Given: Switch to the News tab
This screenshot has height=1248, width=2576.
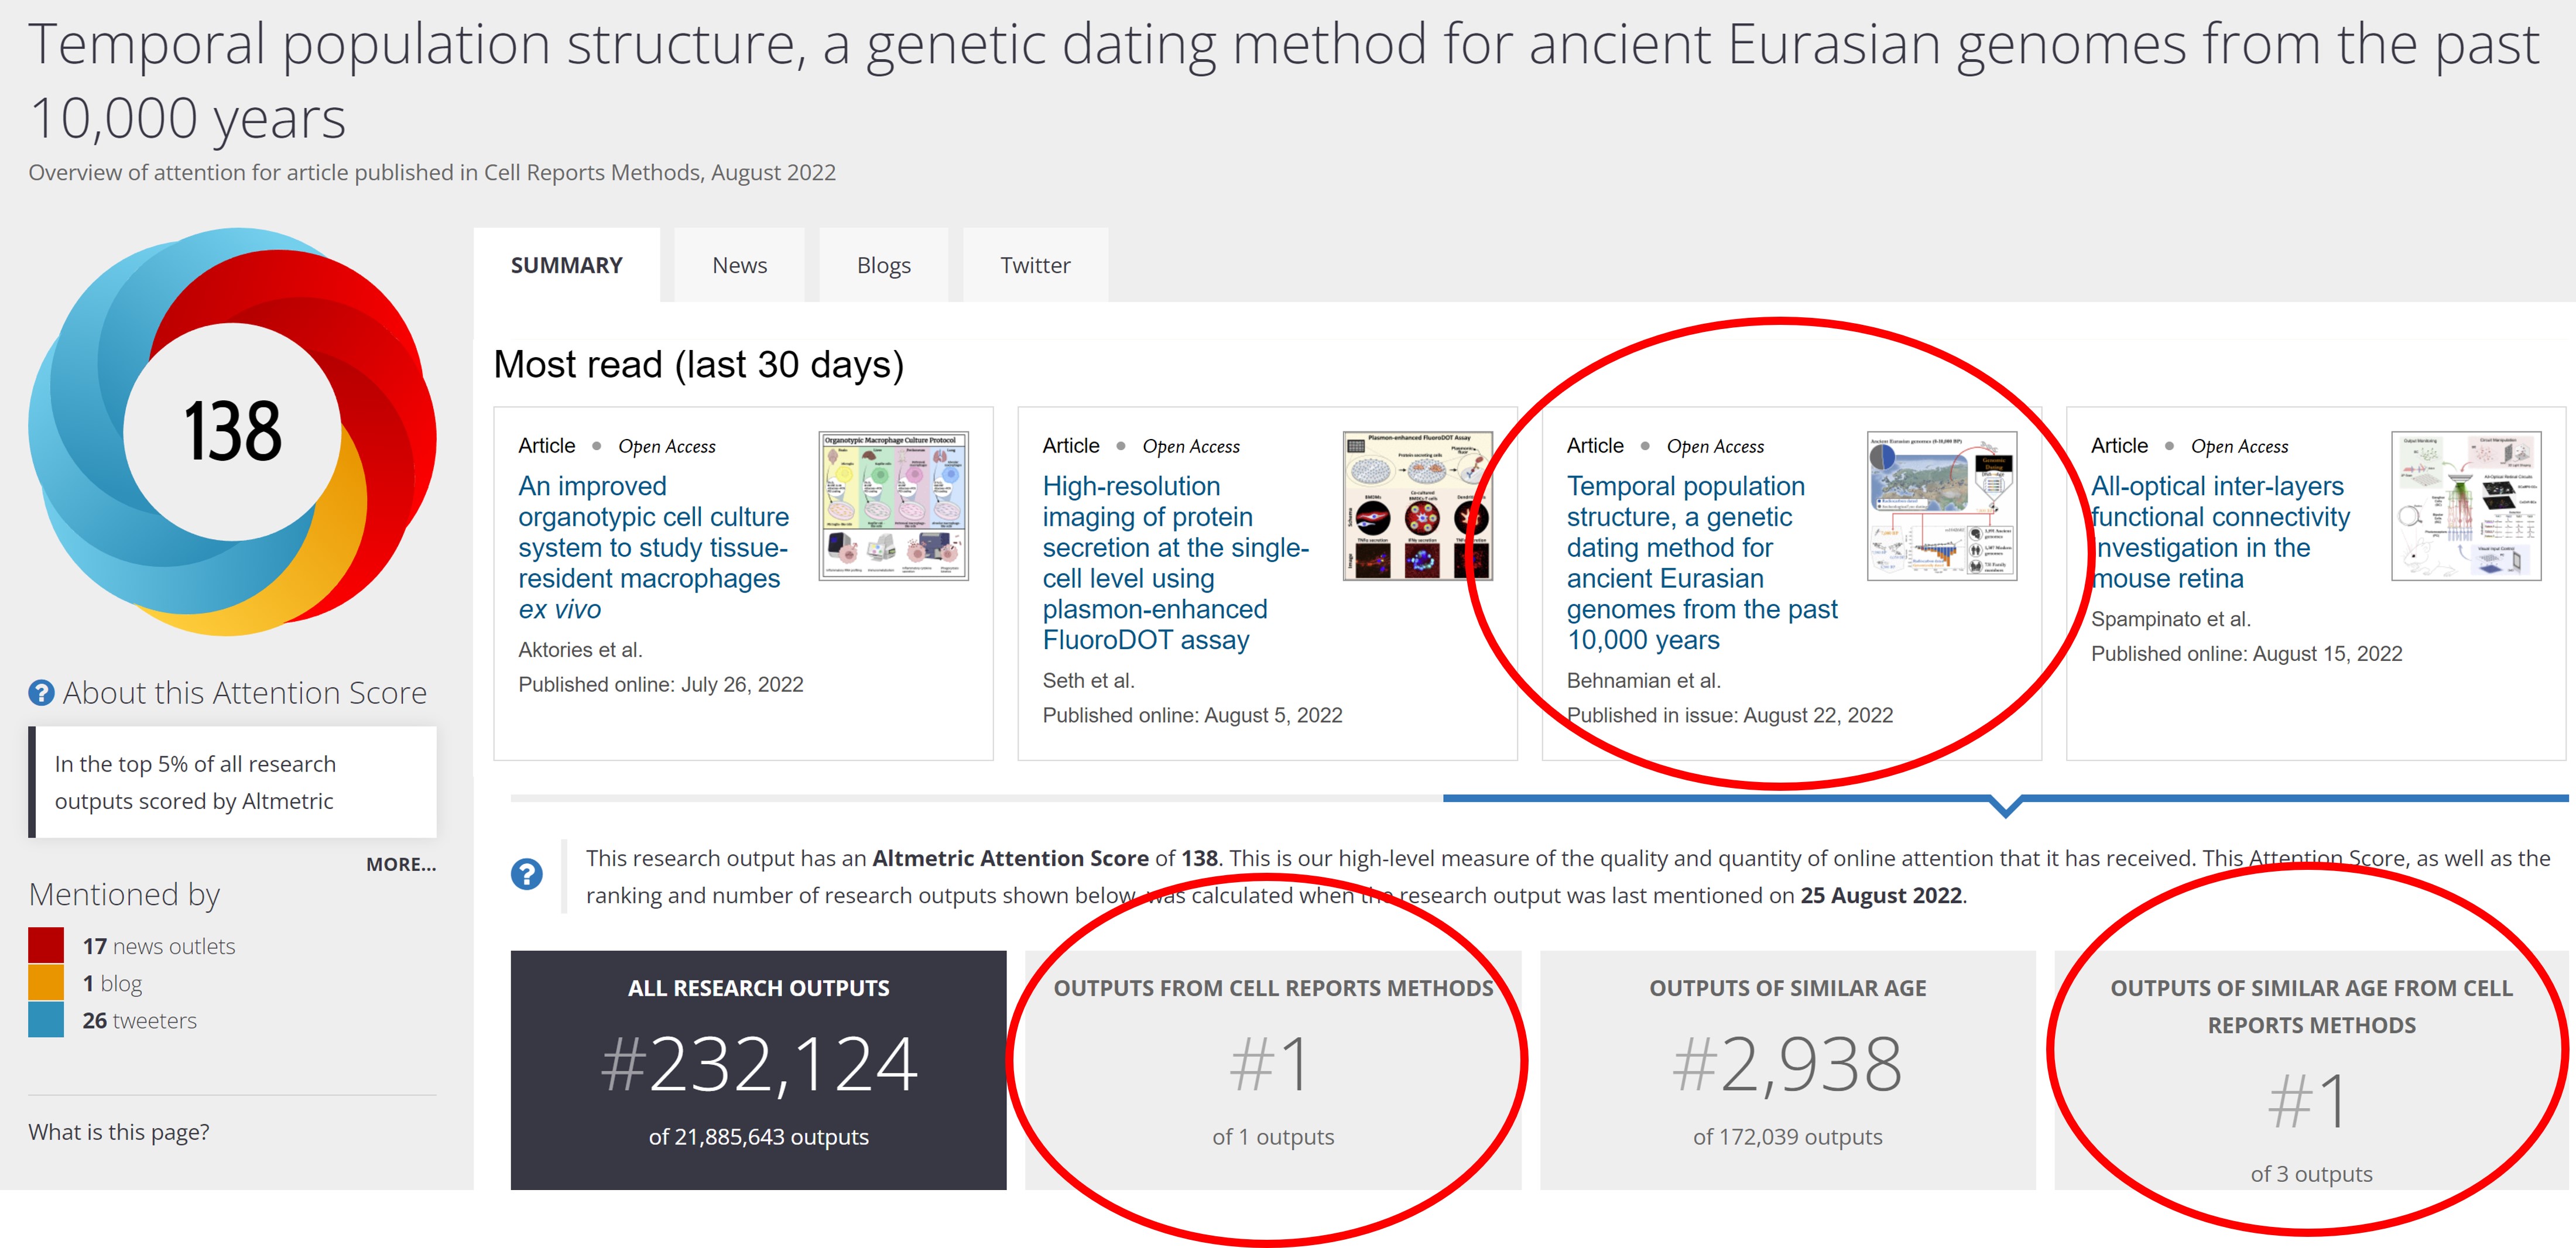Looking at the screenshot, I should (739, 266).
